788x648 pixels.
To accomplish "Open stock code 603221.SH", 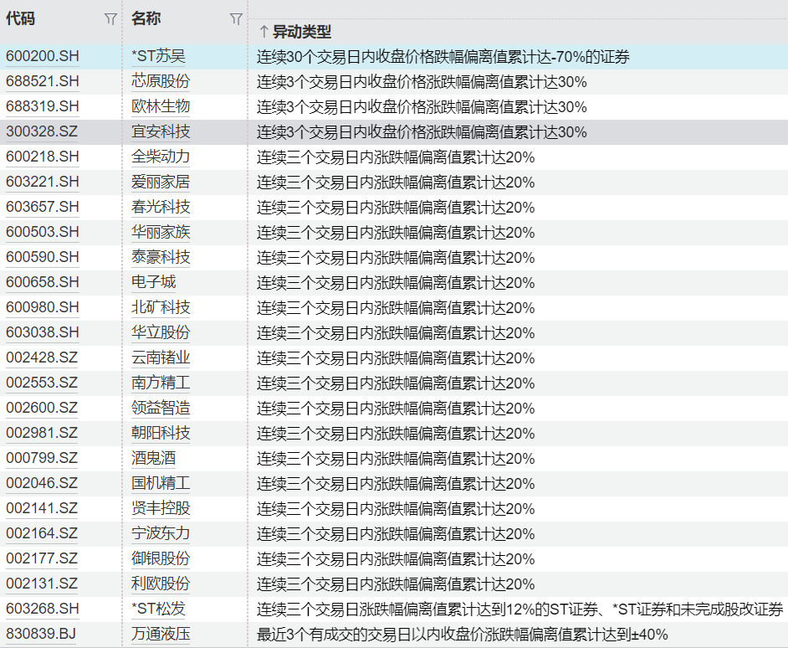I will [43, 183].
